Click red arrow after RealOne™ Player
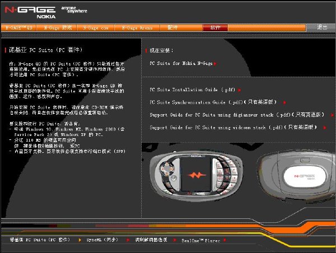This screenshot has width=336, height=253. (x=225, y=240)
